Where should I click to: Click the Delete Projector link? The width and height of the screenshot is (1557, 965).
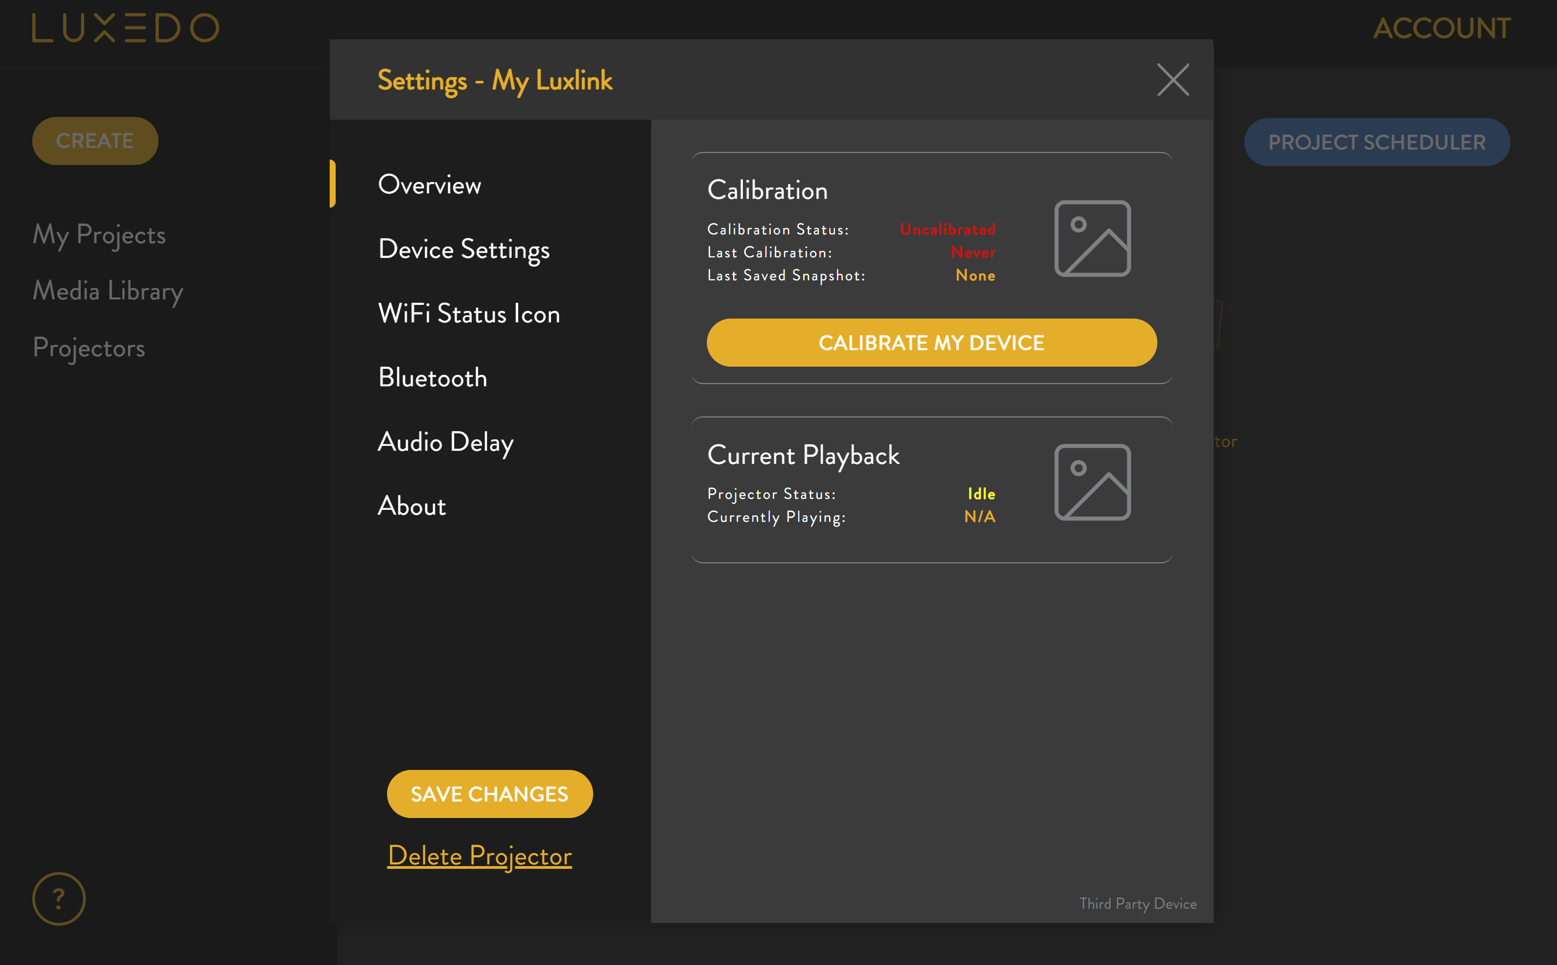(479, 856)
